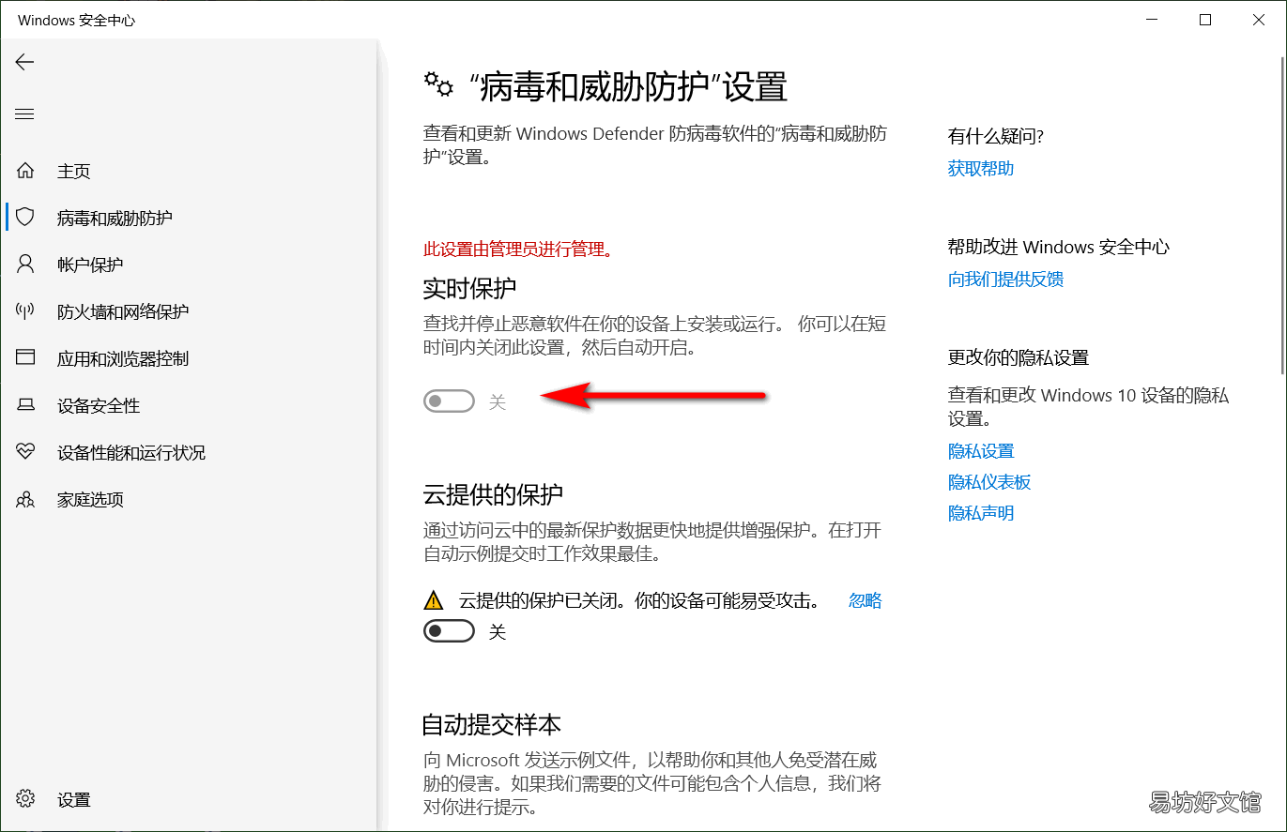Open 设备安全性 section
The width and height of the screenshot is (1287, 832).
(99, 405)
